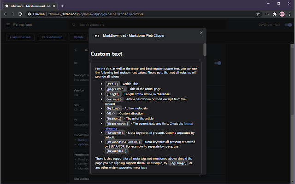Open a new browser tab
This screenshot has height=184, width=295.
point(63,6)
